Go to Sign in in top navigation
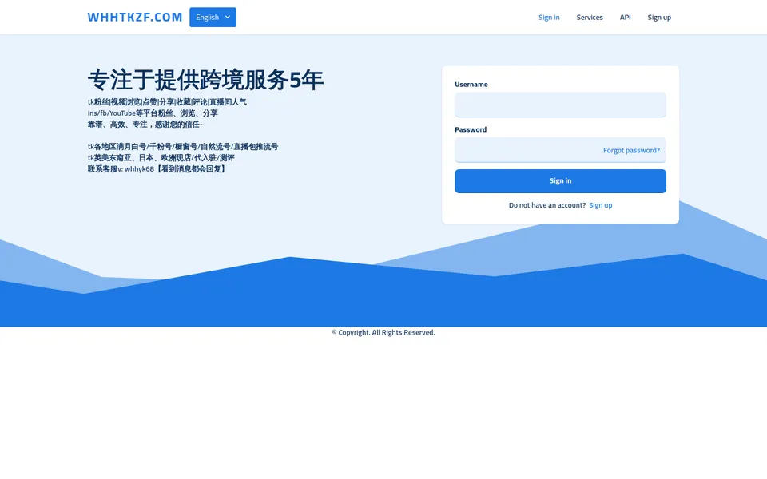Viewport: 767px width, 479px height. (549, 17)
